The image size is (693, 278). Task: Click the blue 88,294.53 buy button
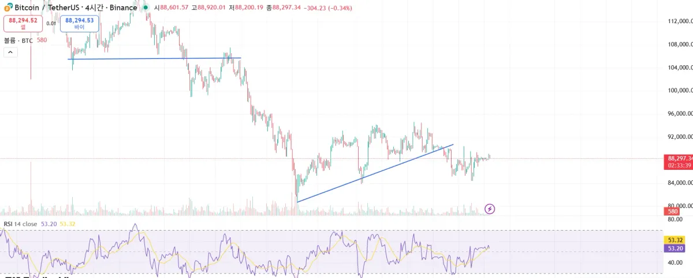79,23
